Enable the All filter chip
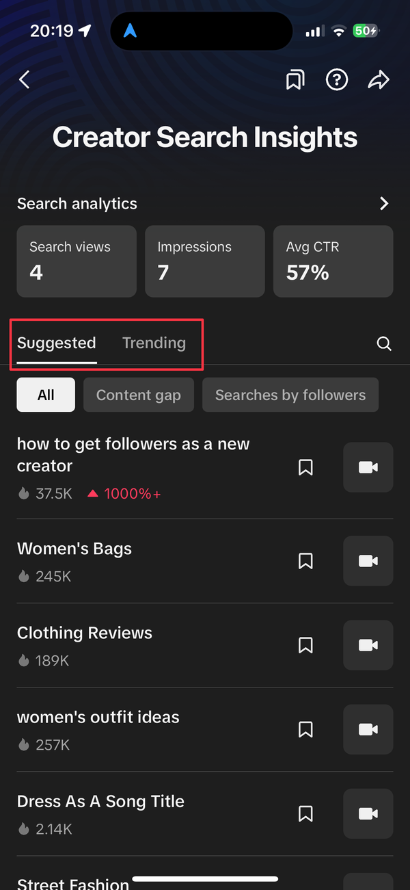 45,395
